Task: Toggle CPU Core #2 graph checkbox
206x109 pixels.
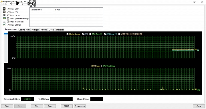Action: click(105, 34)
